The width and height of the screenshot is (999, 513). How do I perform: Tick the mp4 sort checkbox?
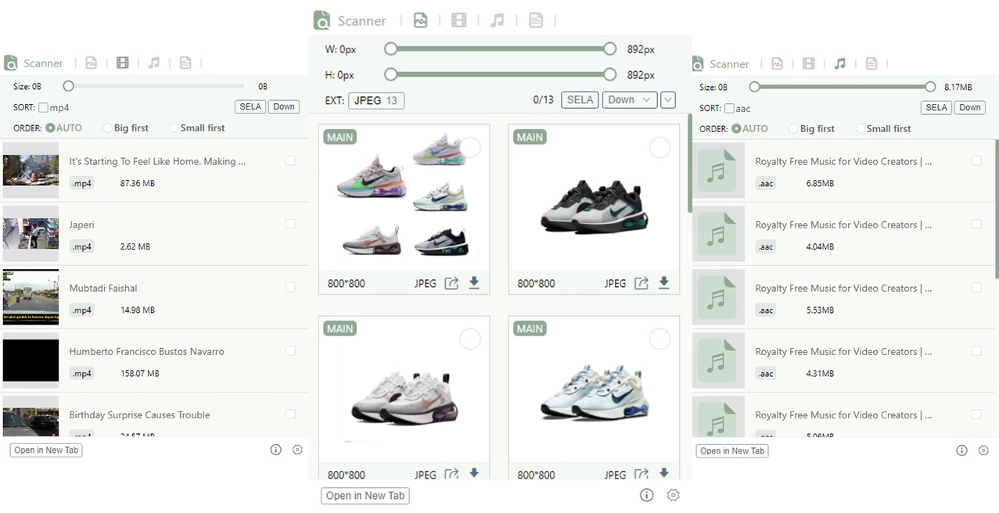[x=43, y=108]
